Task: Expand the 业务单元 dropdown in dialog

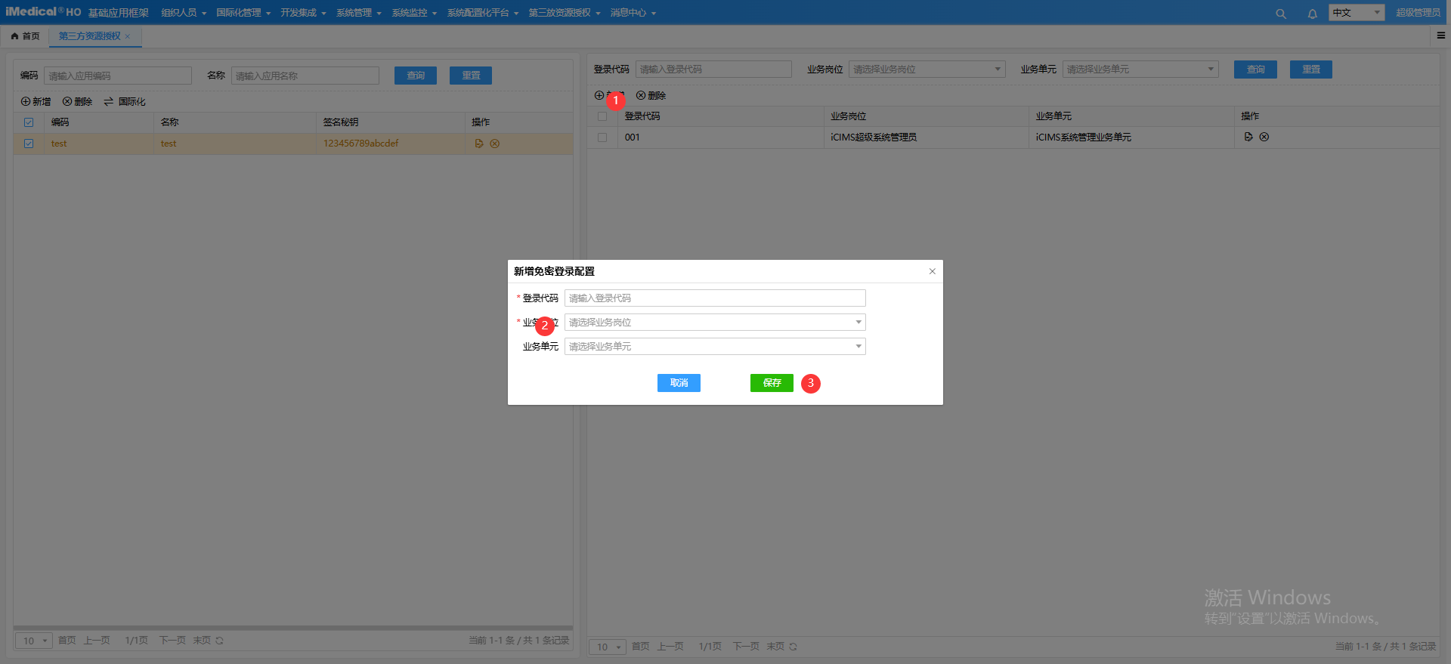Action: pos(714,347)
